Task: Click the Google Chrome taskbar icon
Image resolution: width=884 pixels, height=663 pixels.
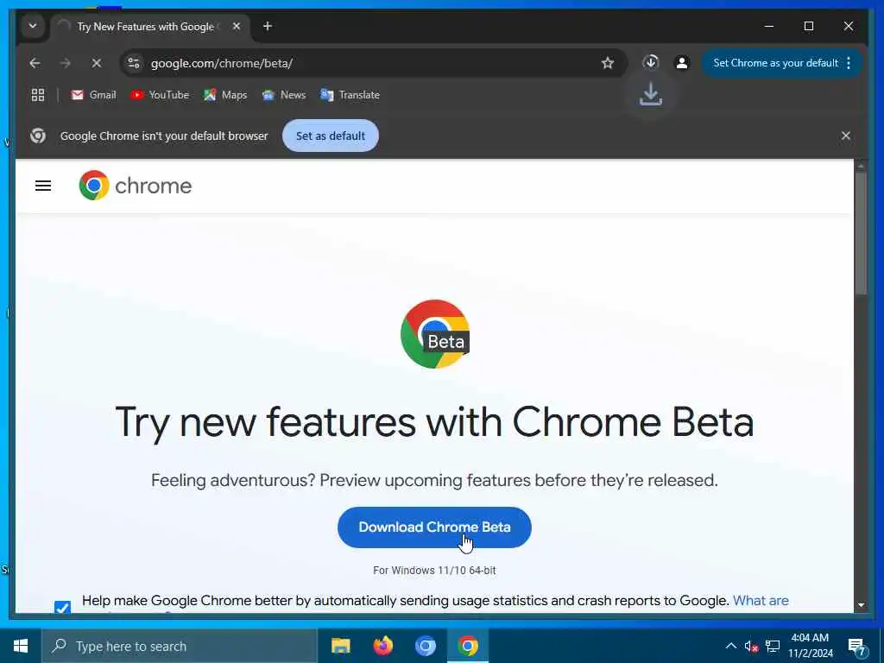Action: pos(468,646)
